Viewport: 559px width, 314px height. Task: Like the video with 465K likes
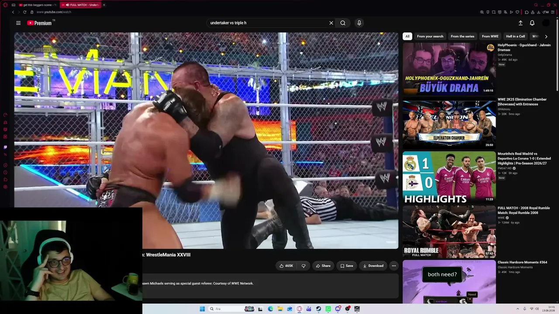pos(286,266)
